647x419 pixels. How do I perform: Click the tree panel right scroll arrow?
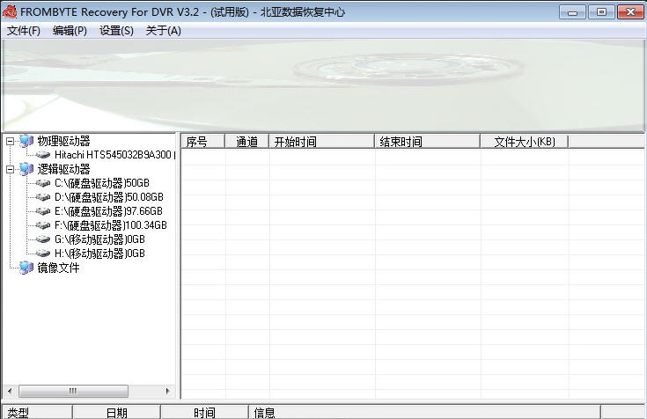(x=167, y=391)
